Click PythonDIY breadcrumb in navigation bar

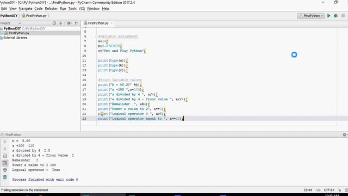(x=9, y=16)
